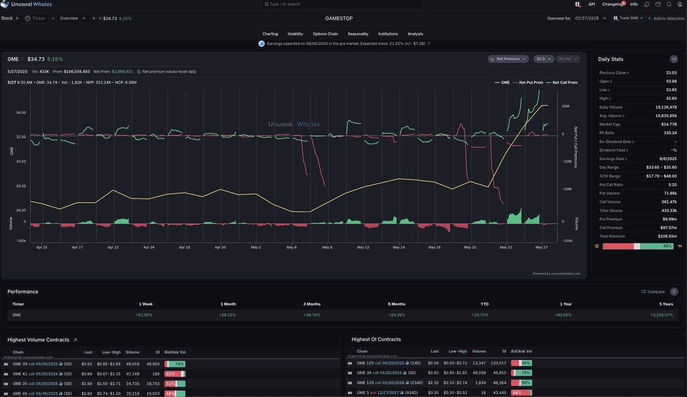Viewport: 687px width, 397px height.
Task: Click the tastytrade icon in top bar
Action: point(578,4)
